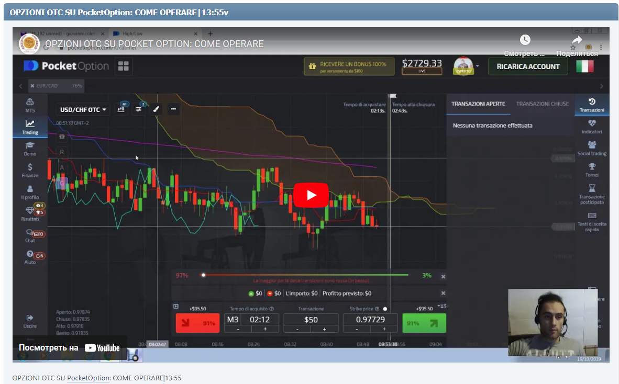Open the Tornei trophy icon
This screenshot has width=619, height=384.
click(x=592, y=167)
